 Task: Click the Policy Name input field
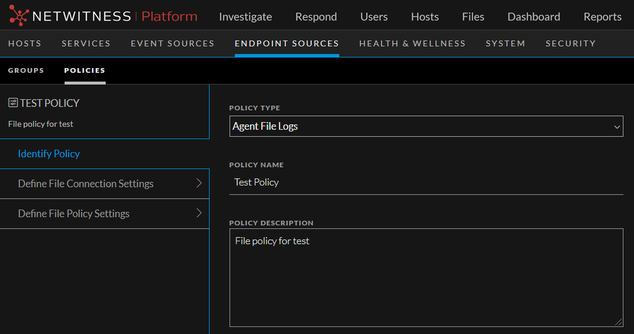(x=426, y=183)
